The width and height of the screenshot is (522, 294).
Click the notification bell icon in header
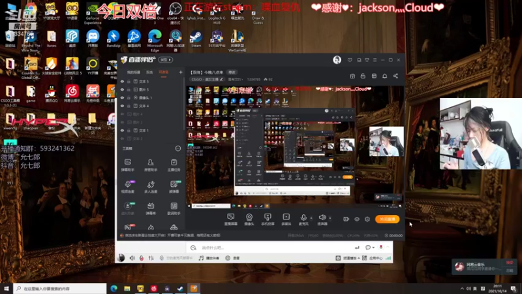coord(384,76)
